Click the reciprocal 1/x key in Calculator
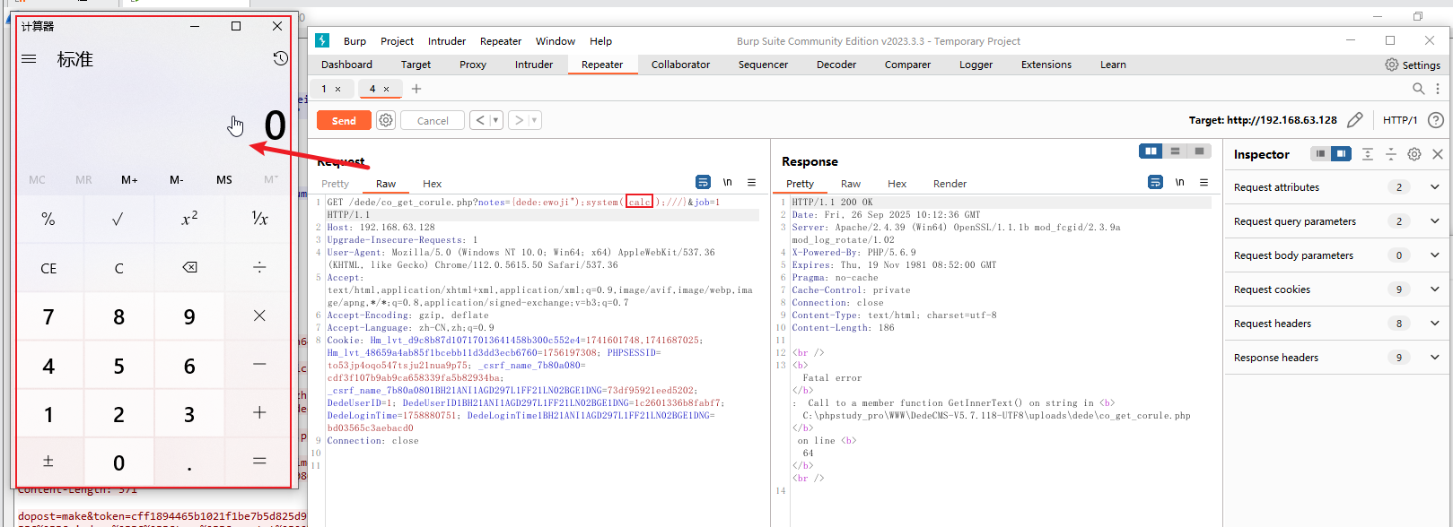 pos(259,219)
